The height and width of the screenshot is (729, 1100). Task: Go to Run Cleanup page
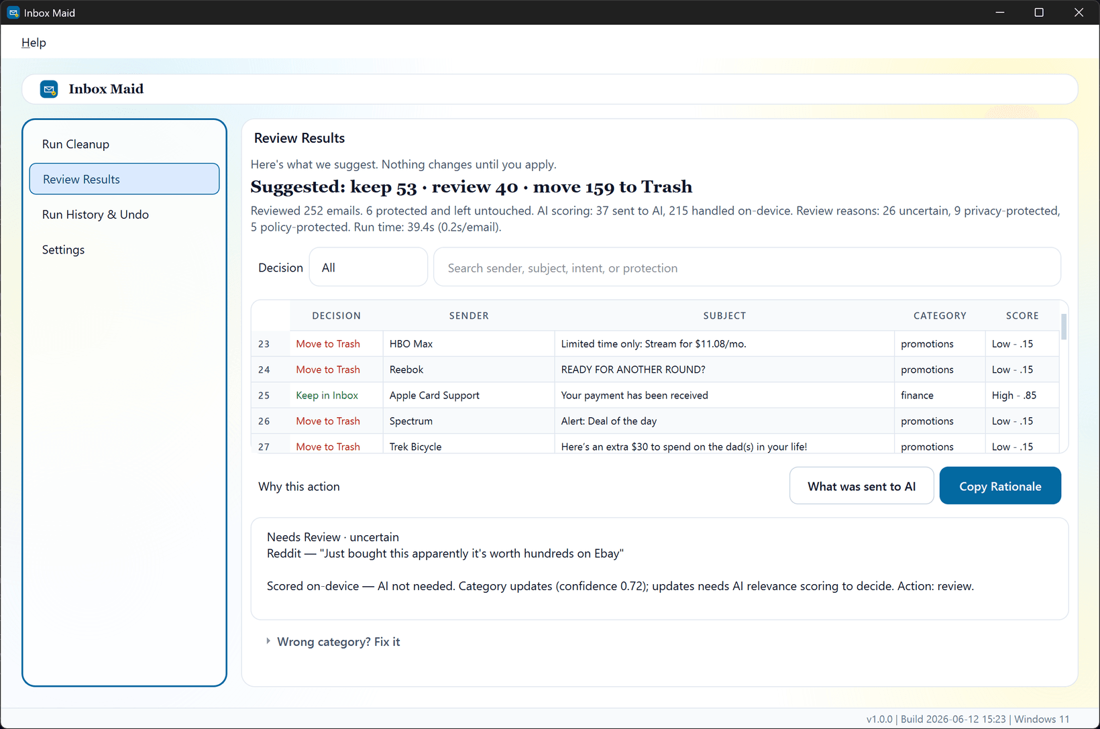pos(124,144)
